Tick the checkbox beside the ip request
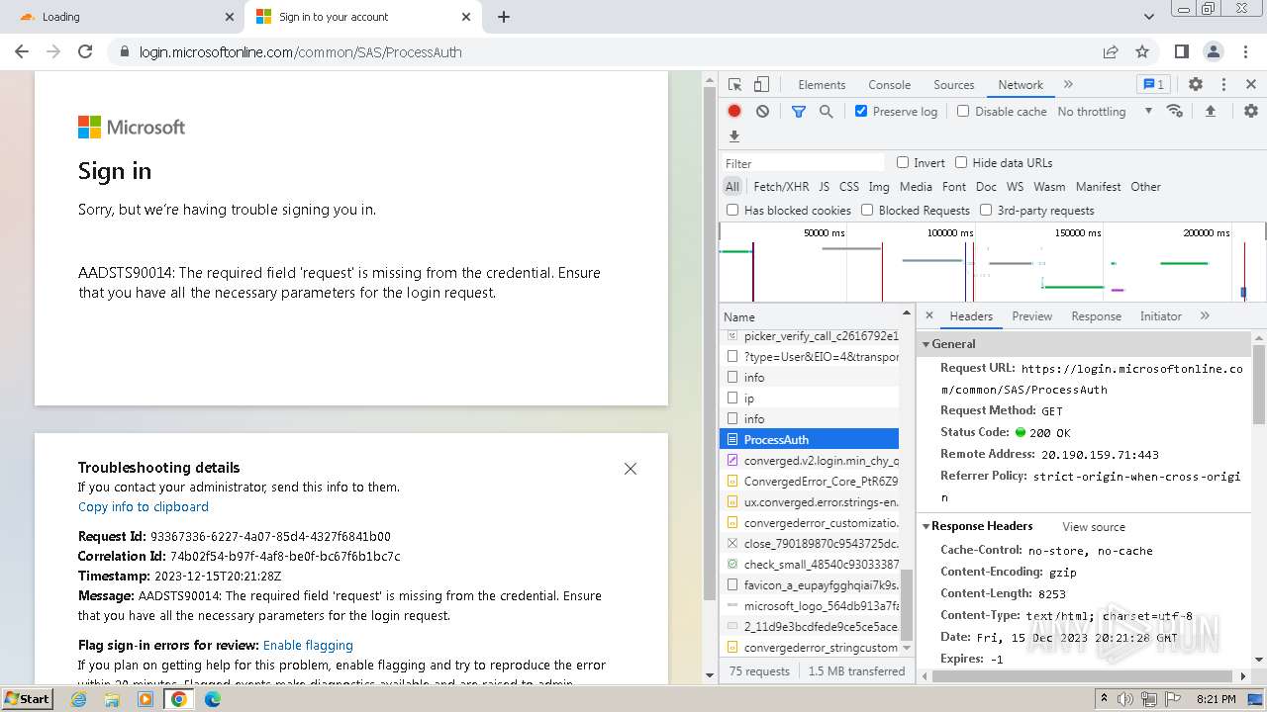Screen dimensions: 1267x712 point(732,398)
